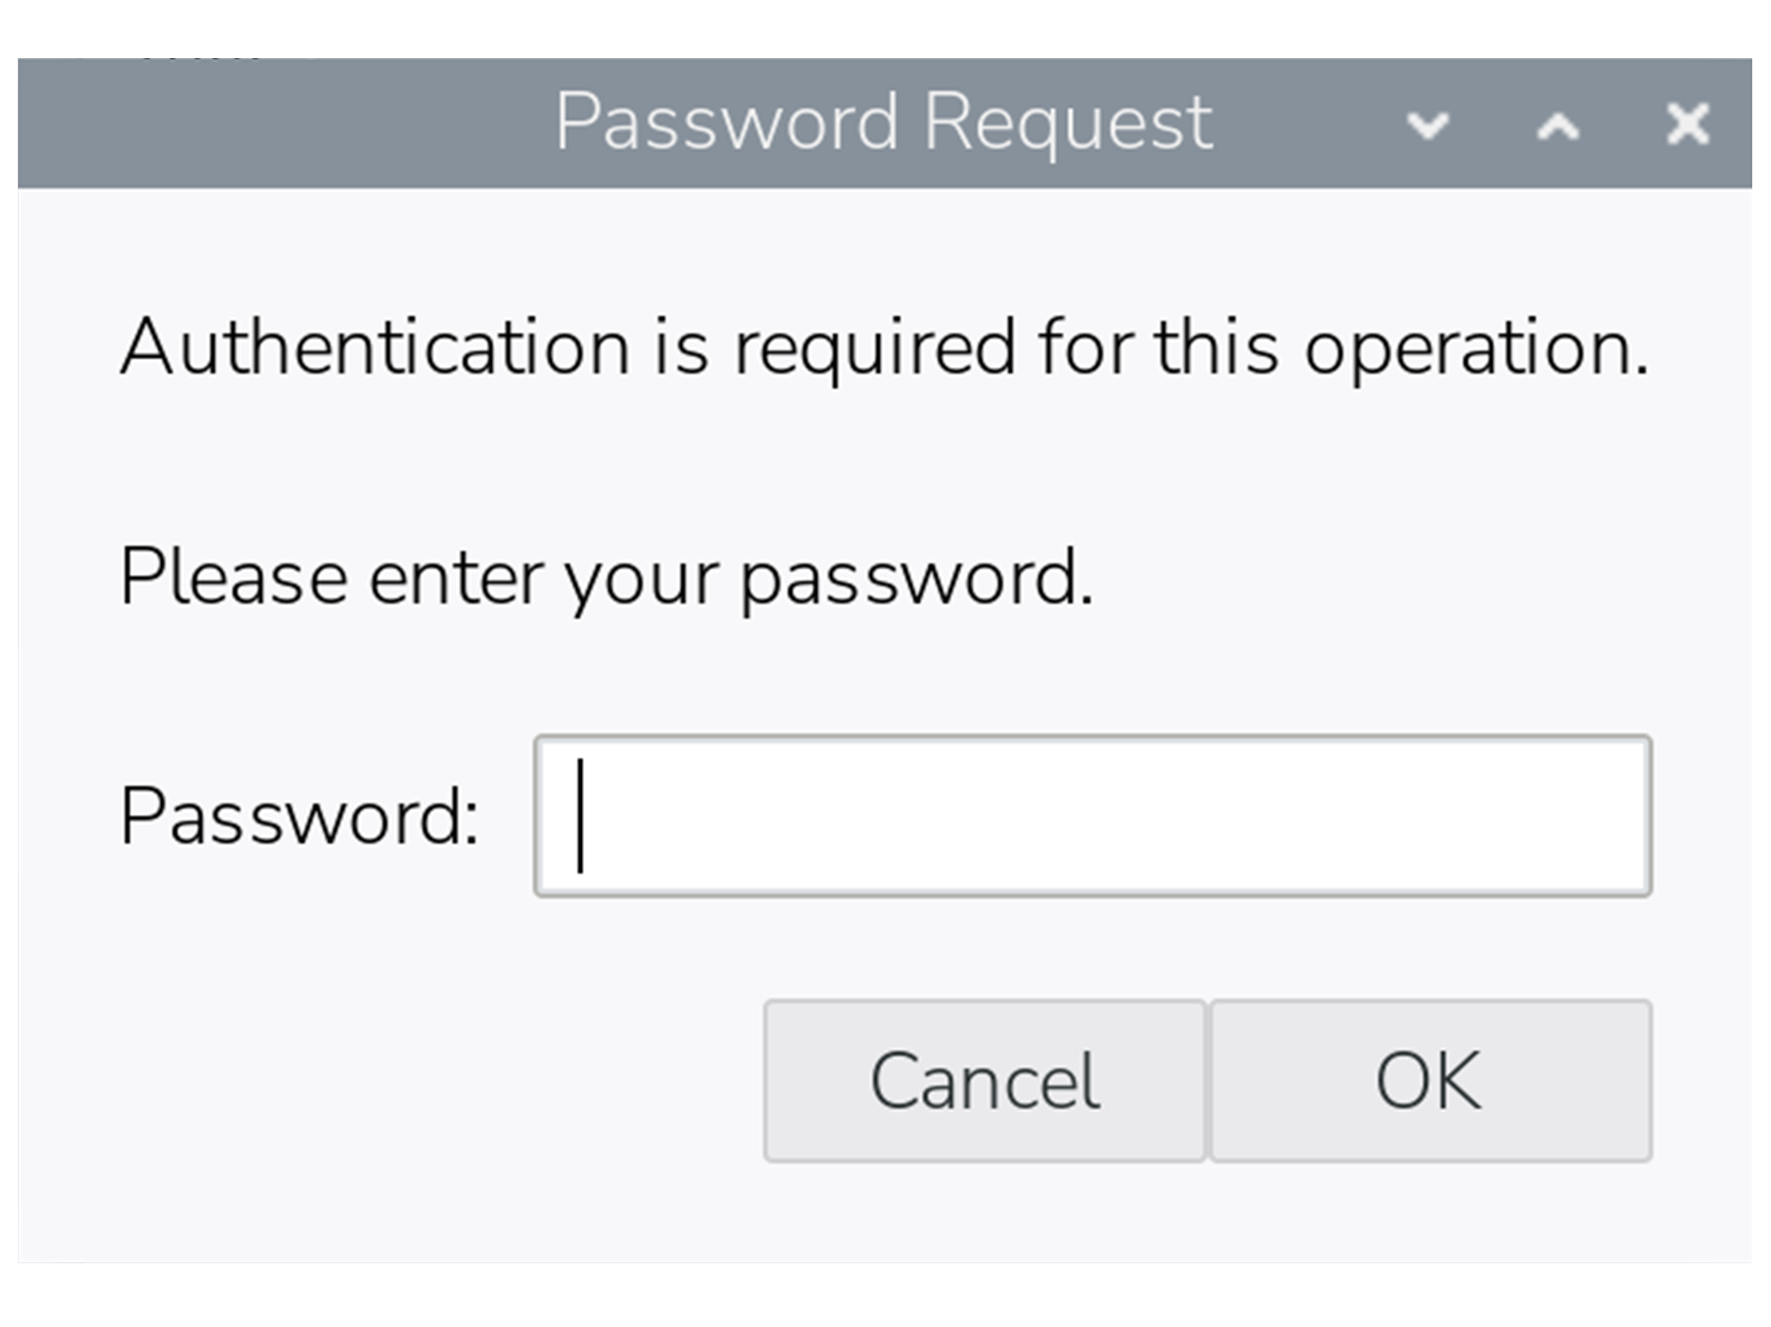1771x1327 pixels.
Task: Close the Password Request dialog
Action: tap(1688, 125)
